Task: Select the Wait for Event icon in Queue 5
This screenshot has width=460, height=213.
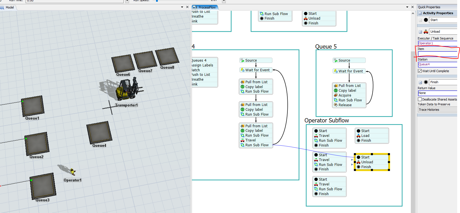Action: point(336,71)
